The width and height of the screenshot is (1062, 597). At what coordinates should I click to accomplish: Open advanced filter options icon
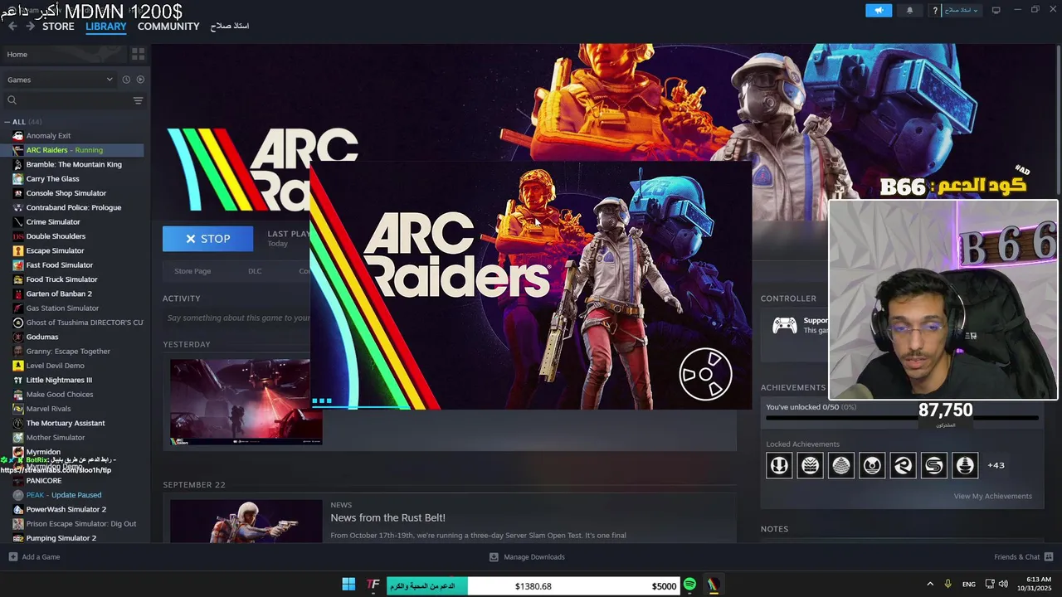click(138, 100)
